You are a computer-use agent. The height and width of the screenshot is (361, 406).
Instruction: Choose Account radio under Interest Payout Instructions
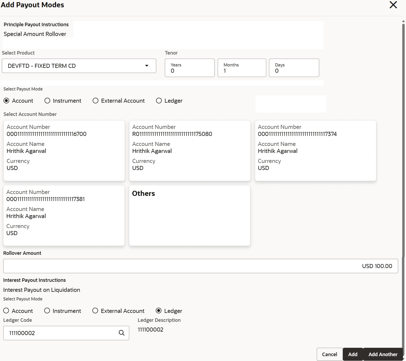click(6, 311)
